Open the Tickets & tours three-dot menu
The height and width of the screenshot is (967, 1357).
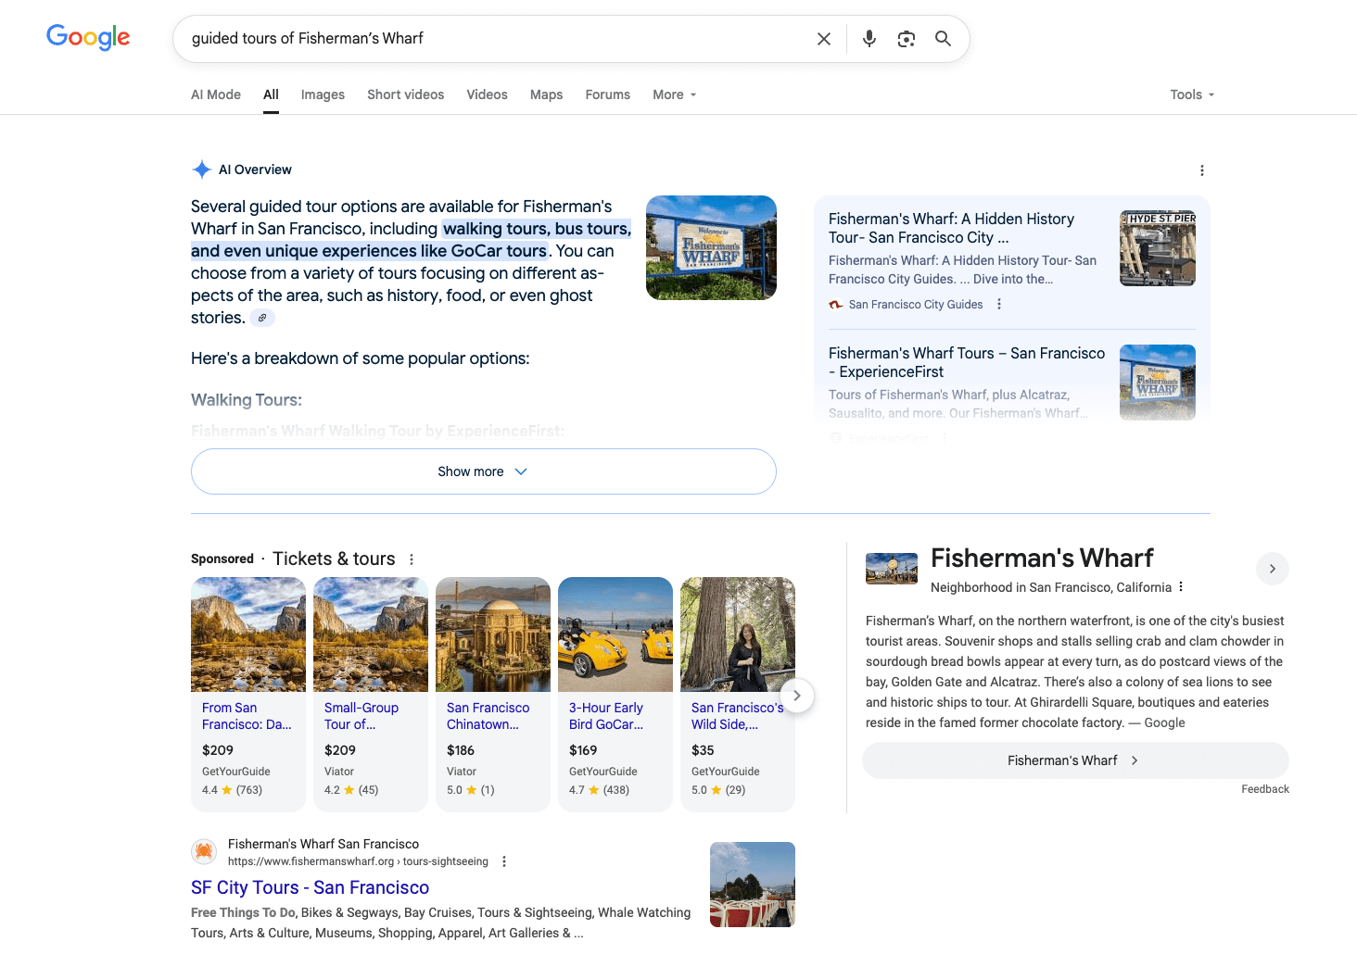pos(411,559)
